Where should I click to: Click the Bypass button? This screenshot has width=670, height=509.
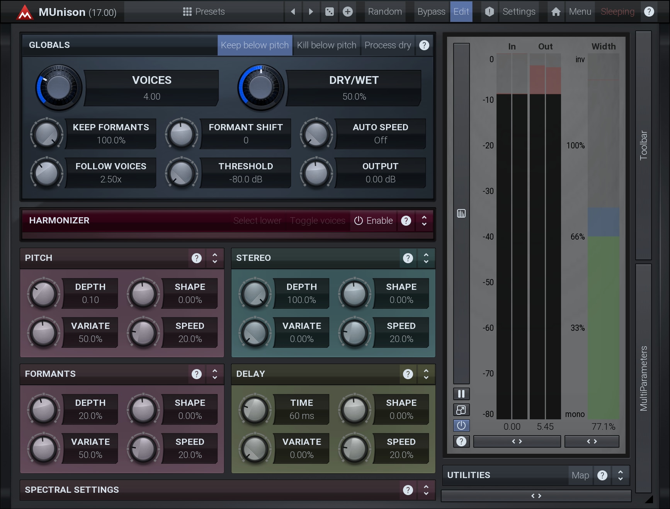point(431,12)
